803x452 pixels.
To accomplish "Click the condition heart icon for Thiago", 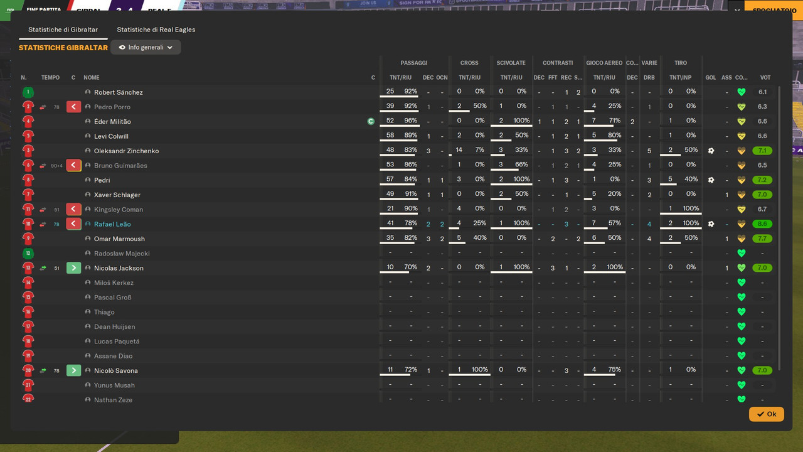I will point(742,312).
